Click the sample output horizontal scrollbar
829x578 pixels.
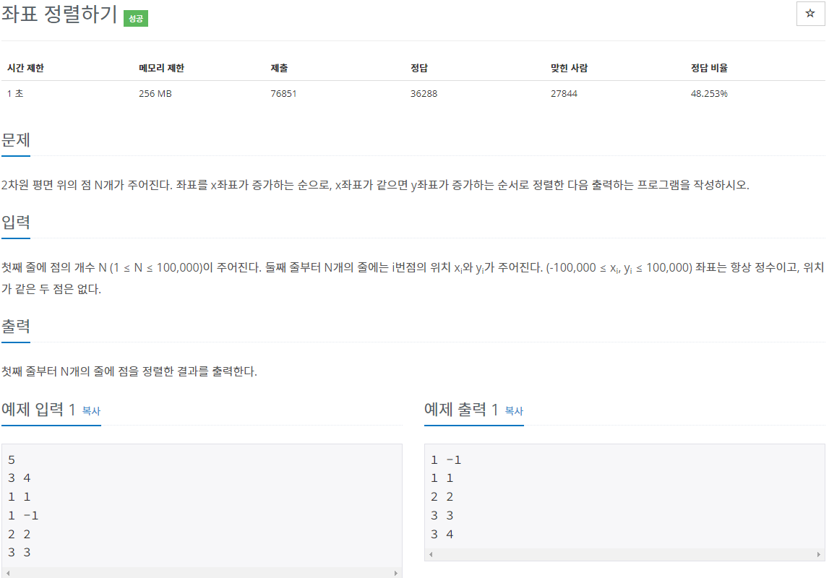[x=625, y=554]
